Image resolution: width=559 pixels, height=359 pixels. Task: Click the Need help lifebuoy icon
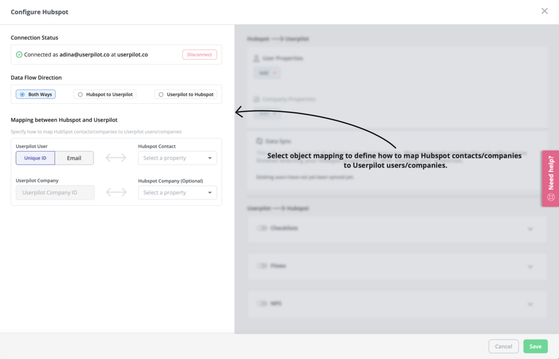[551, 198]
